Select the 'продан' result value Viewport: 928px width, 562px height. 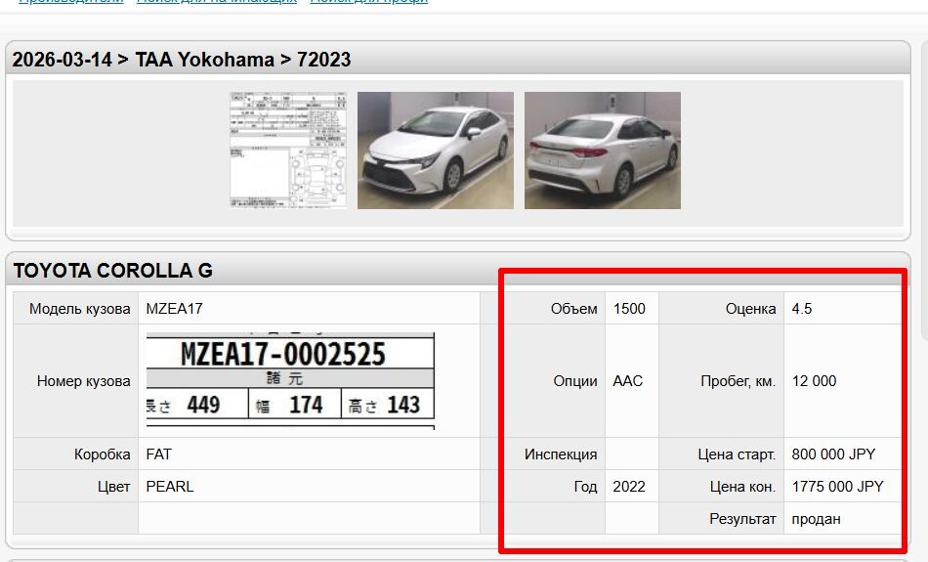816,519
